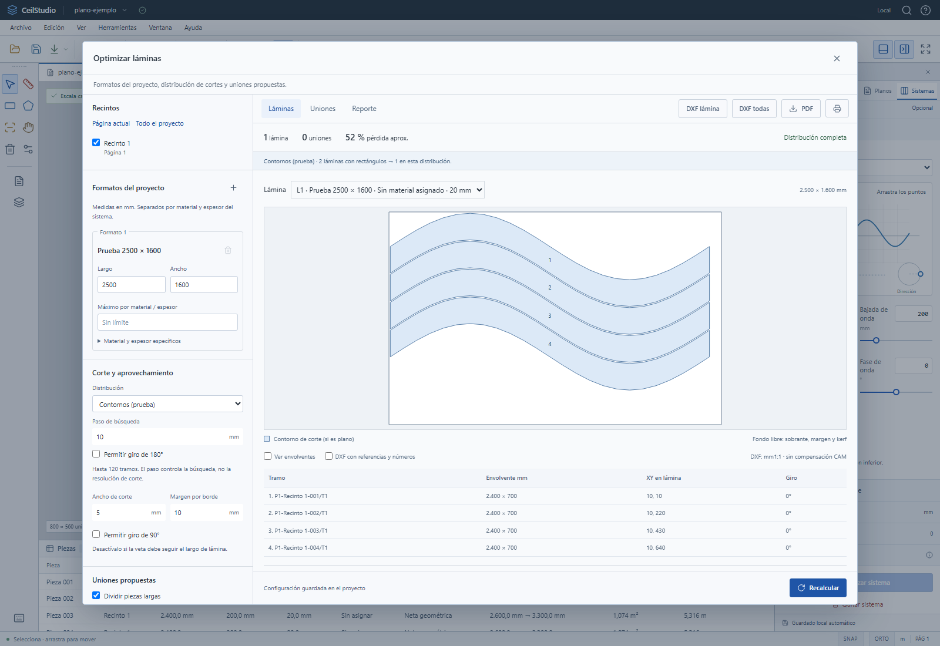Image resolution: width=940 pixels, height=646 pixels.
Task: Enable Permitir giro de 90° checkbox
Action: (x=96, y=534)
